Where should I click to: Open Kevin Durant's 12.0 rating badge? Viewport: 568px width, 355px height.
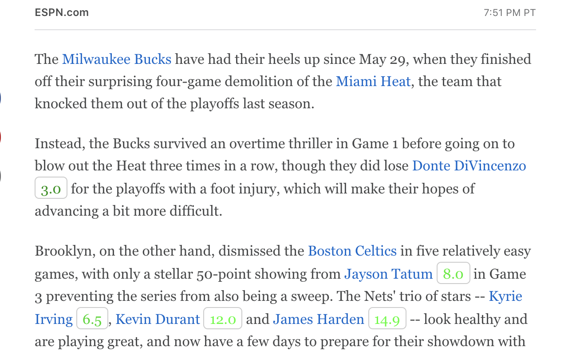click(223, 319)
